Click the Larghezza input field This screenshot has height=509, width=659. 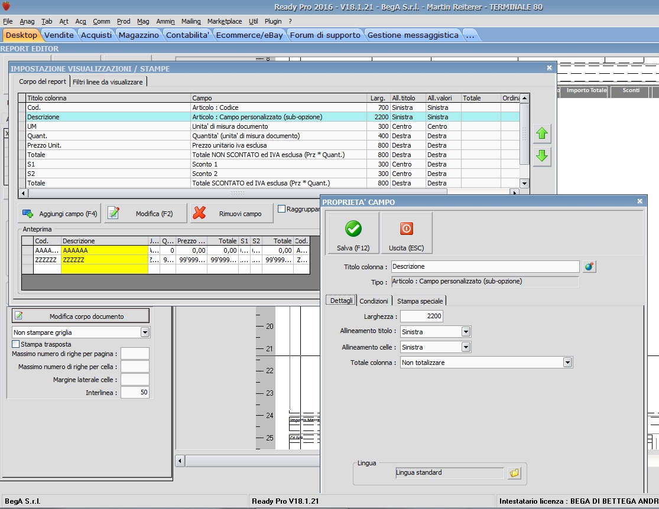[421, 317]
